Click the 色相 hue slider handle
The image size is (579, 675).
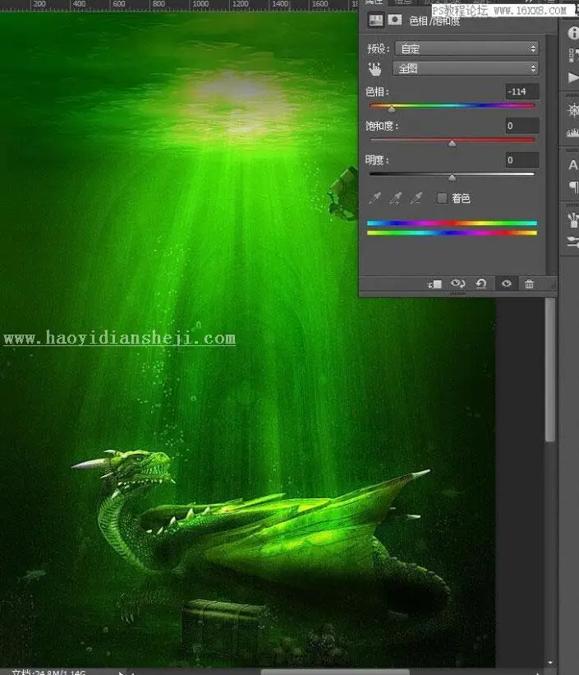pos(392,109)
